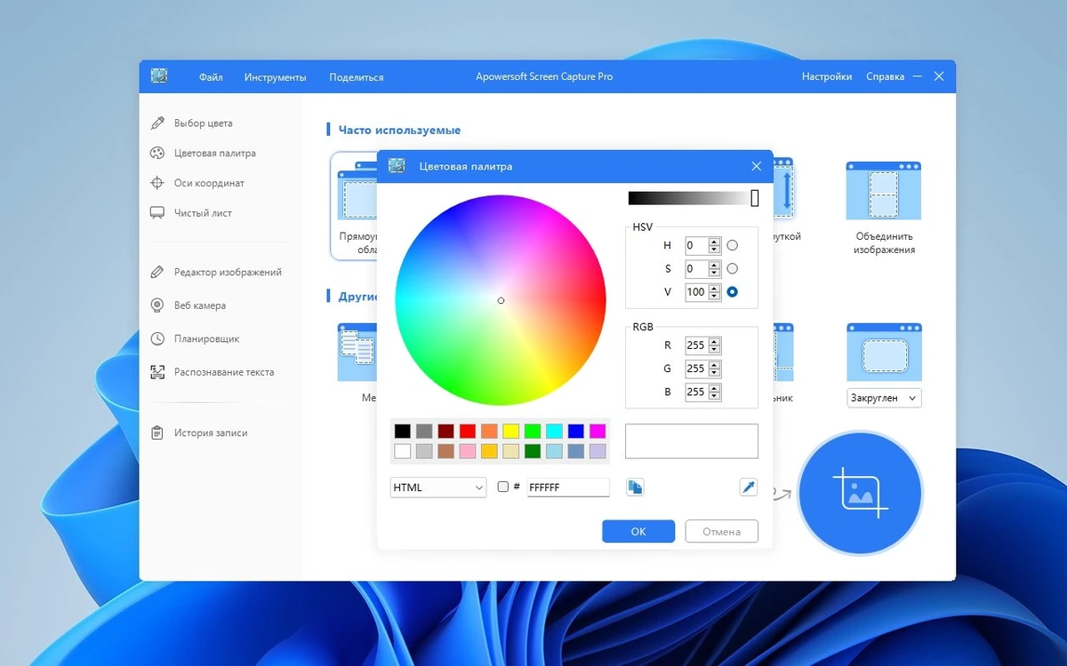Pick the magenta color swatch
Viewport: 1067px width, 666px height.
[x=598, y=431]
